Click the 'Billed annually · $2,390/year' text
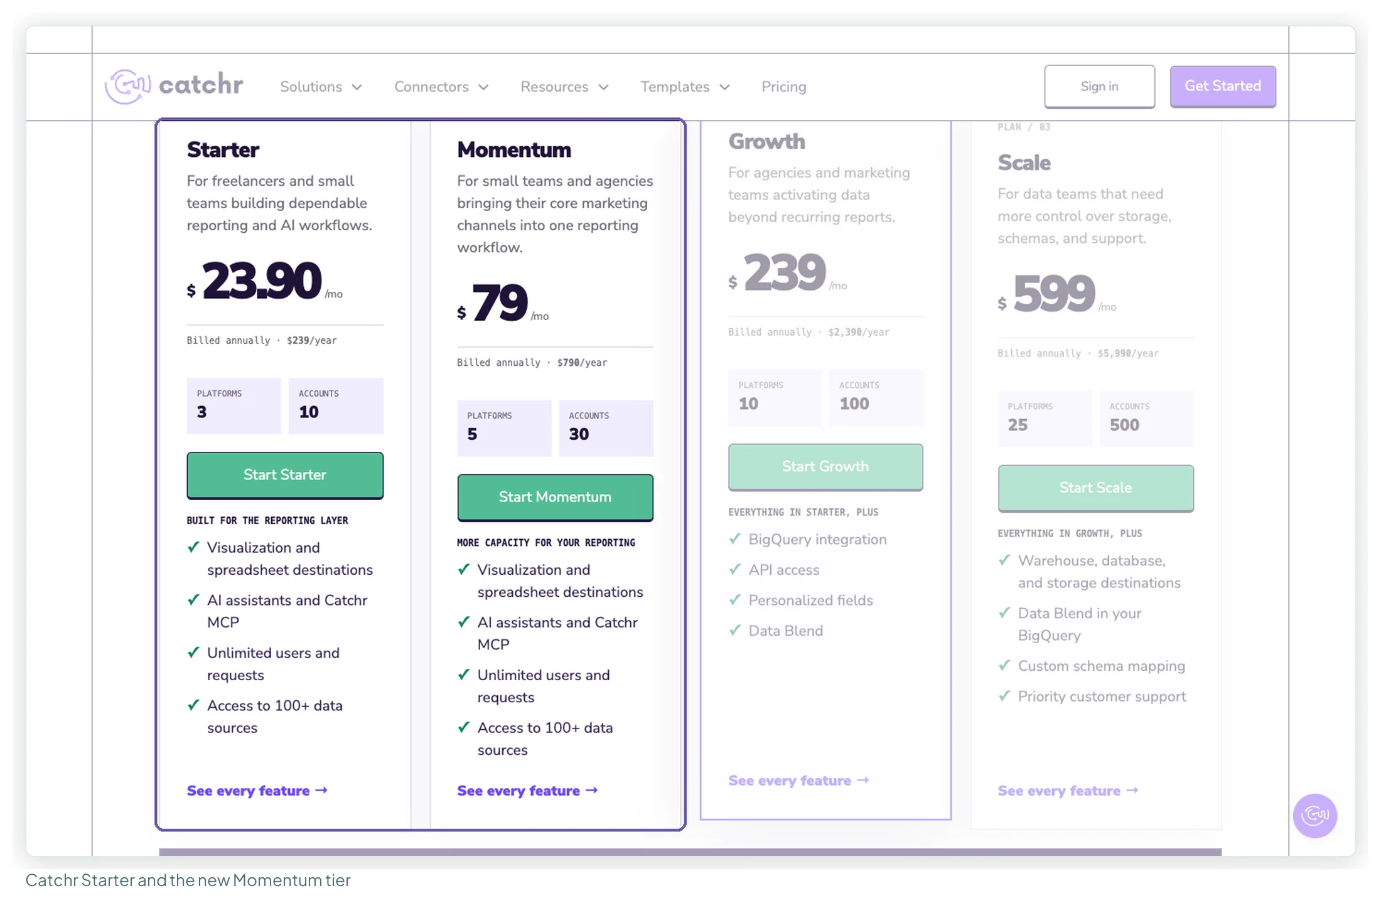The width and height of the screenshot is (1381, 903). pos(809,333)
